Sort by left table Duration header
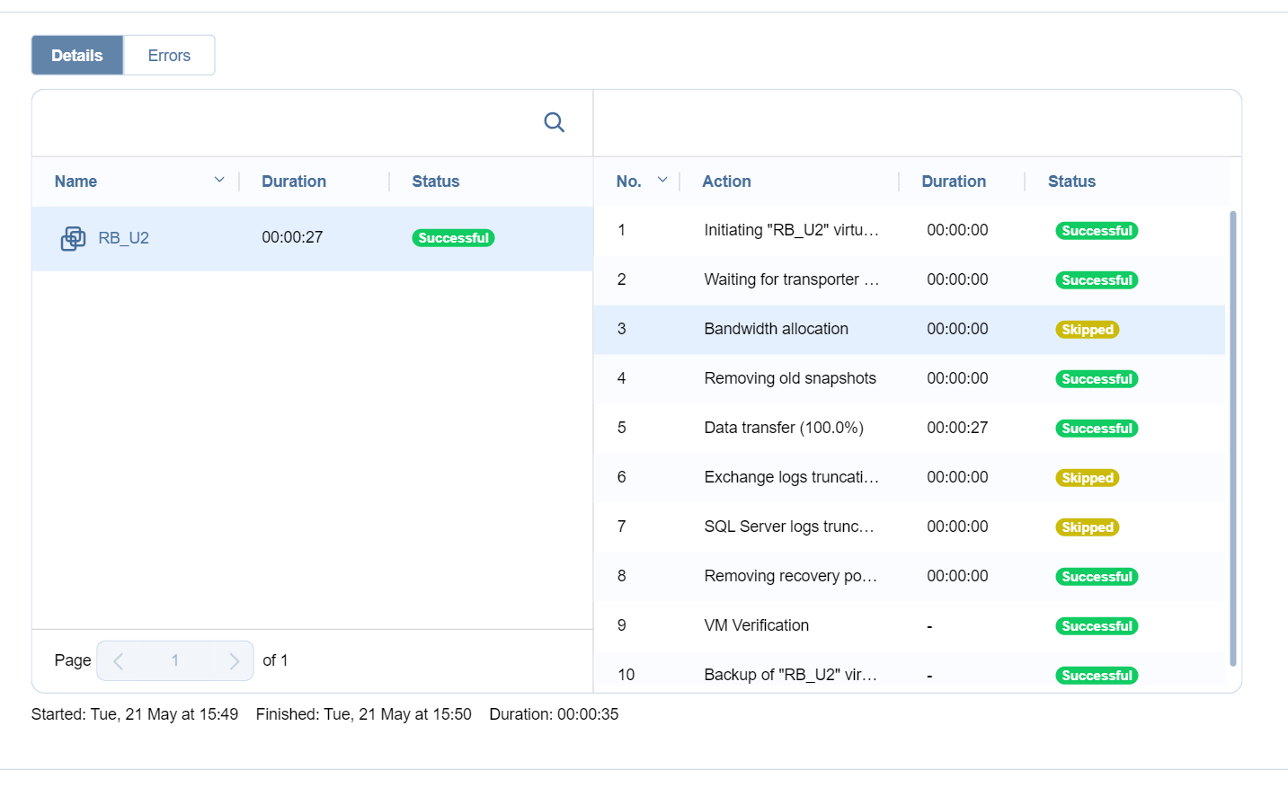The width and height of the screenshot is (1288, 788). 294,182
